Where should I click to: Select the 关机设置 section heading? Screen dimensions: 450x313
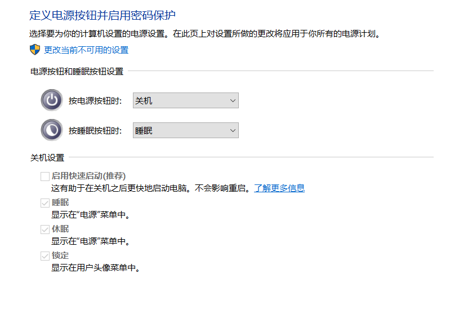[47, 157]
